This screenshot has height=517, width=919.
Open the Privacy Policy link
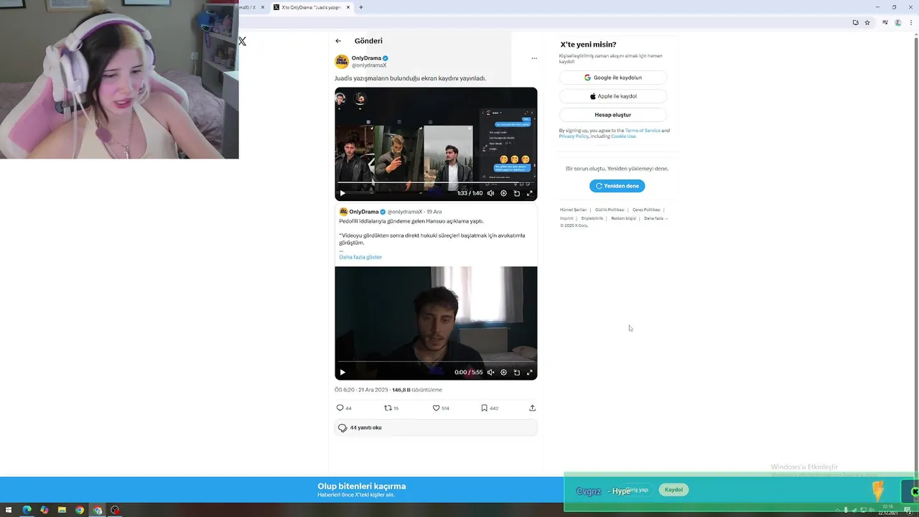pyautogui.click(x=573, y=136)
